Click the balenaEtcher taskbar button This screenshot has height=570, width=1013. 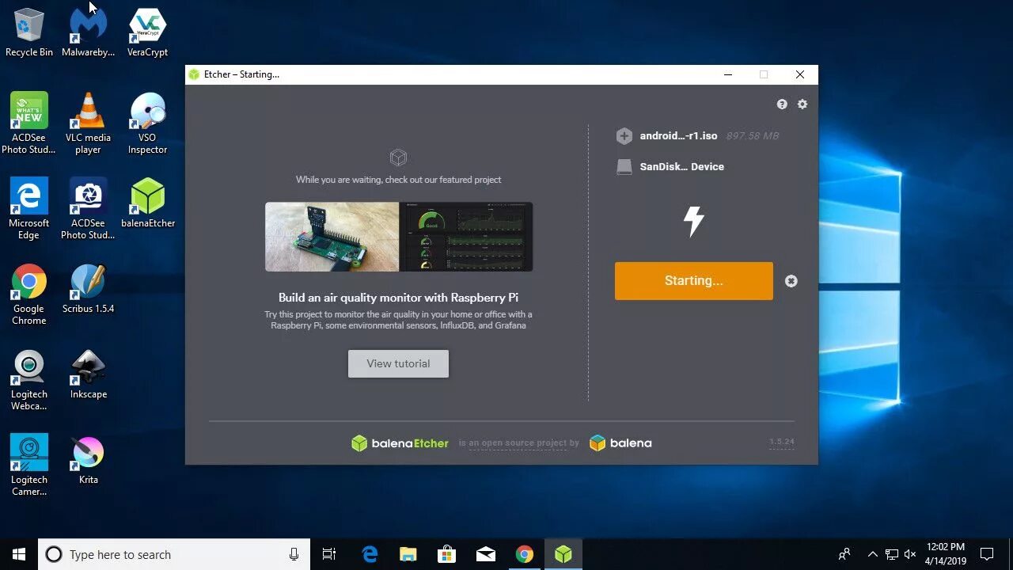[x=563, y=554]
